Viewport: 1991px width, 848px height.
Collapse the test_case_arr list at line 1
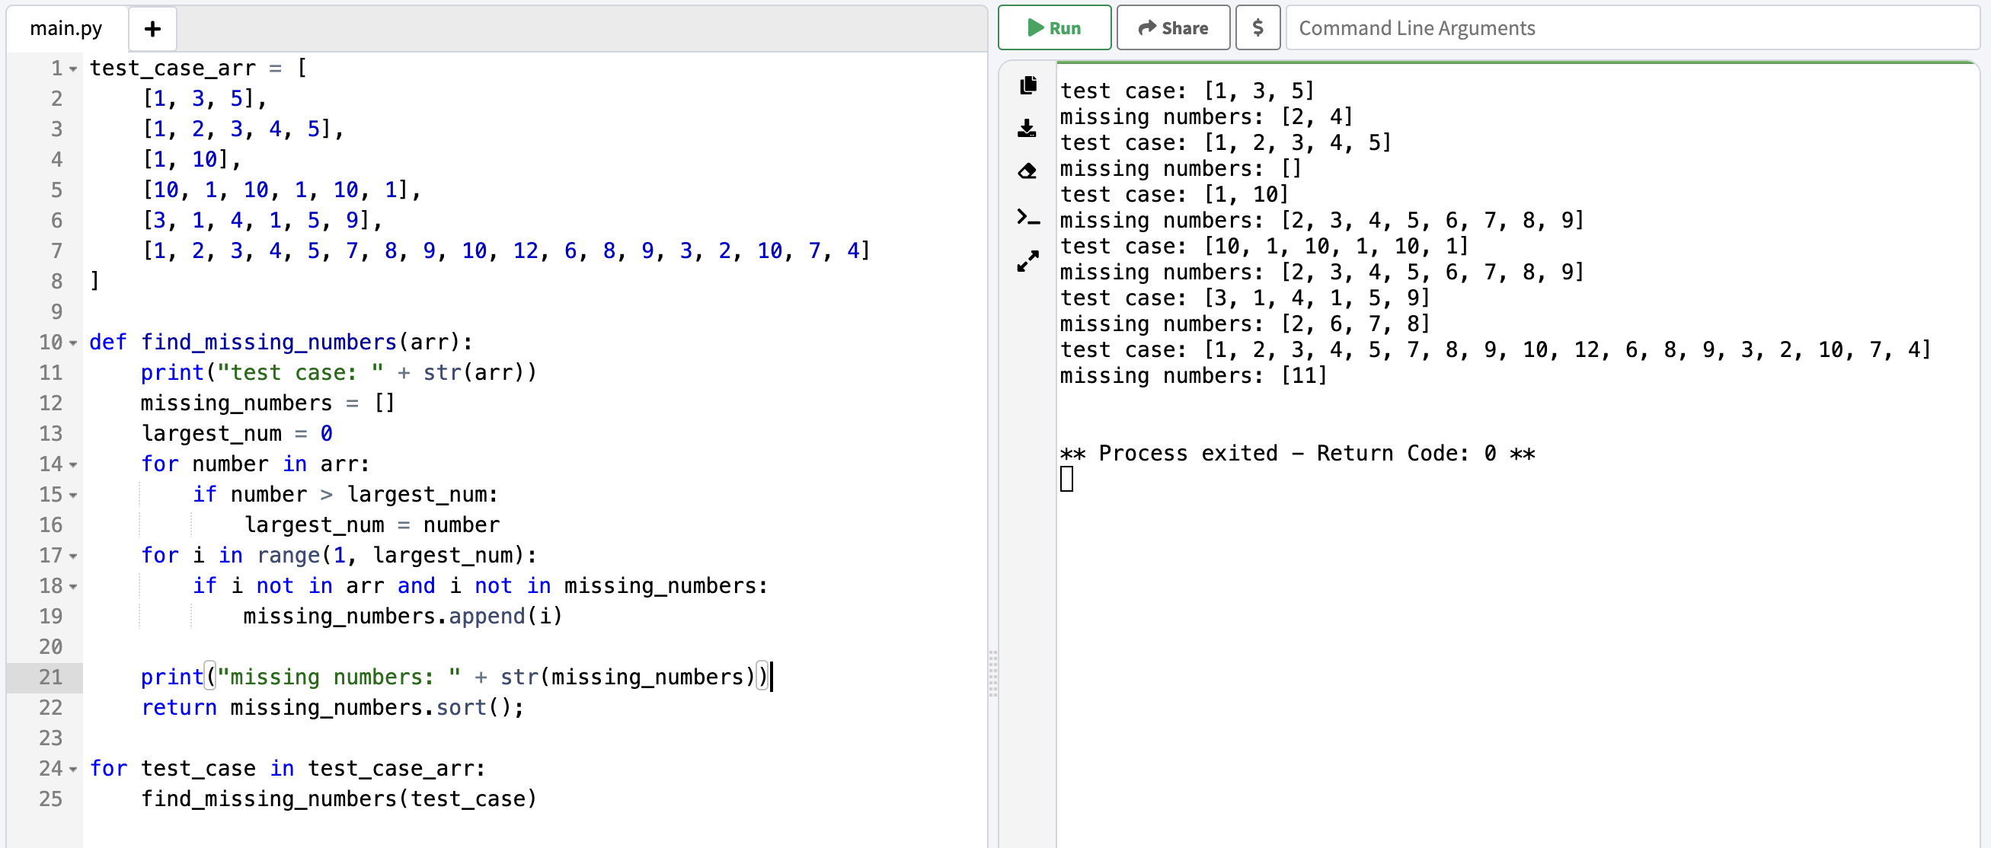72,69
